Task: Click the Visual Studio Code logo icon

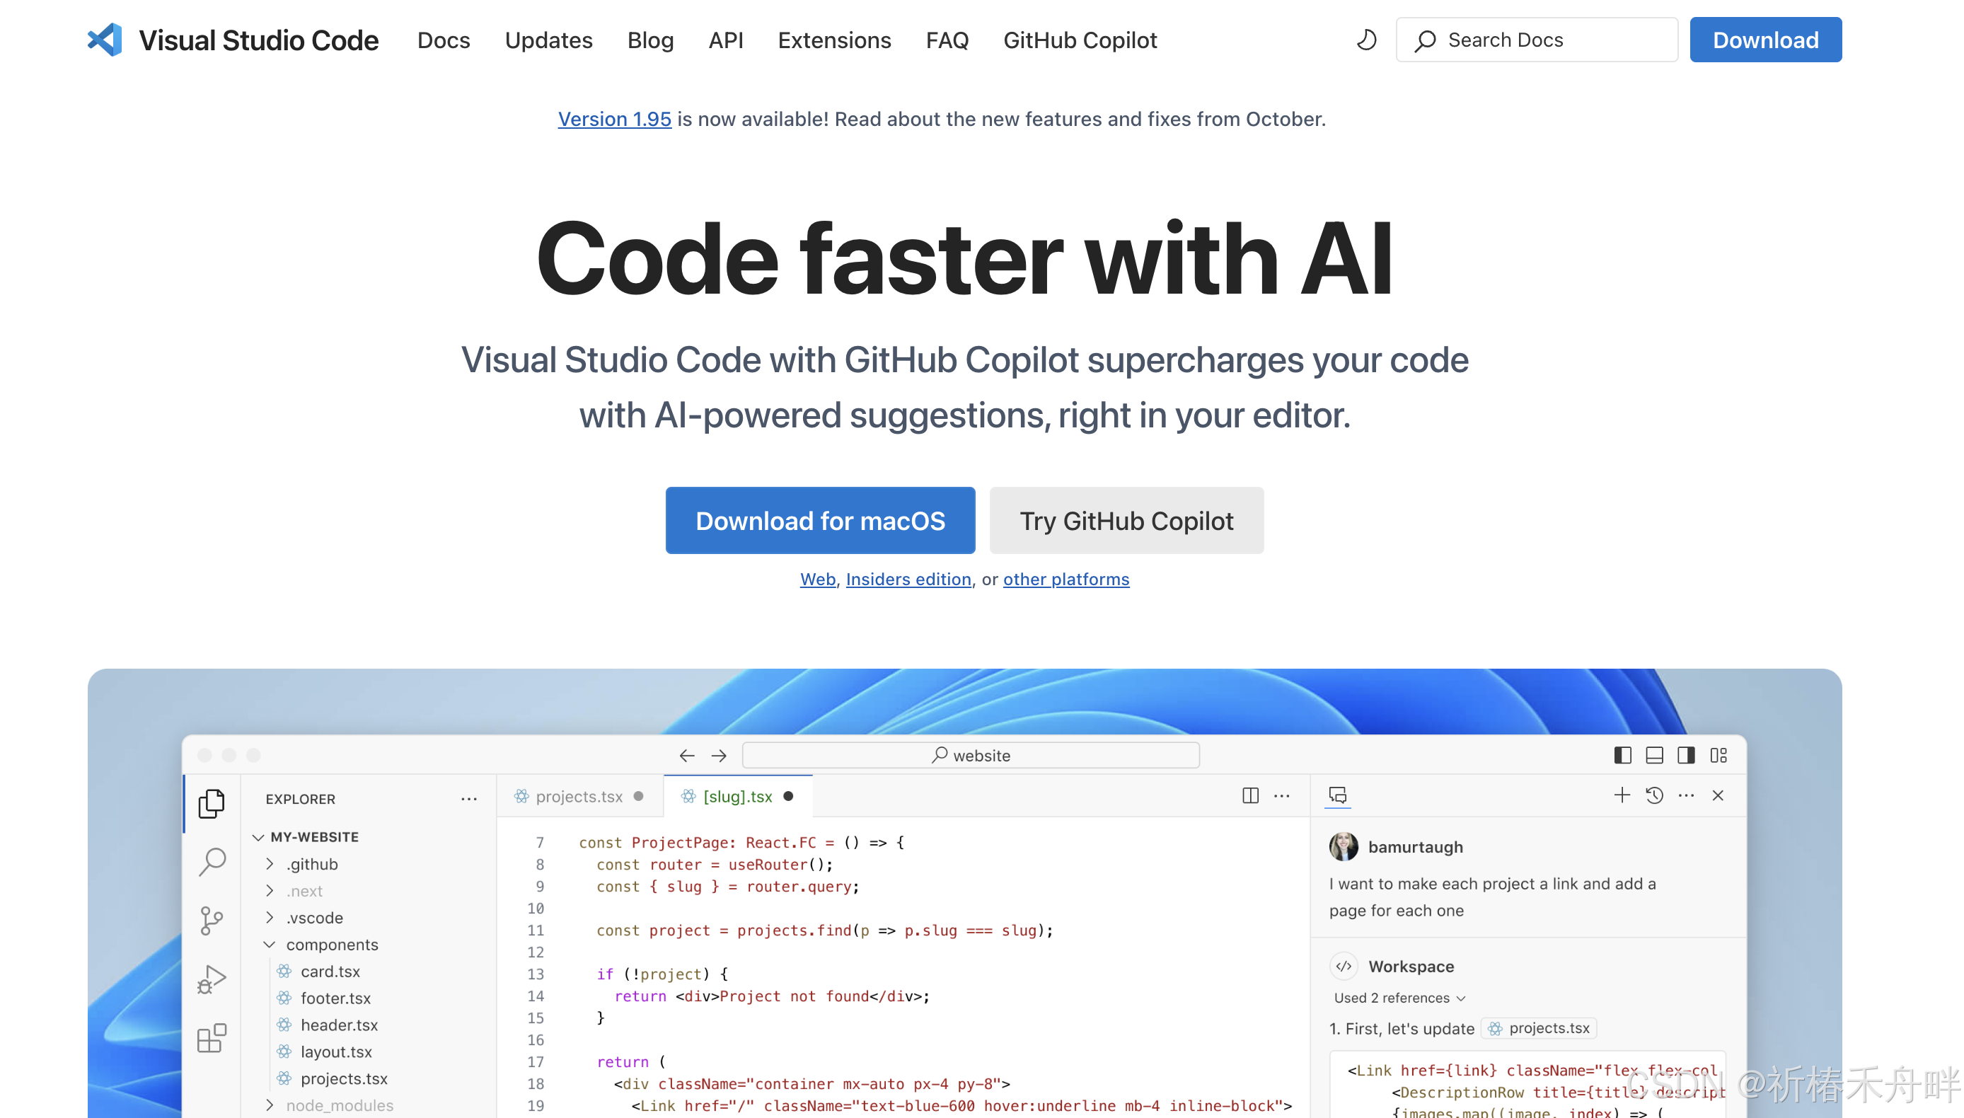Action: [x=105, y=40]
